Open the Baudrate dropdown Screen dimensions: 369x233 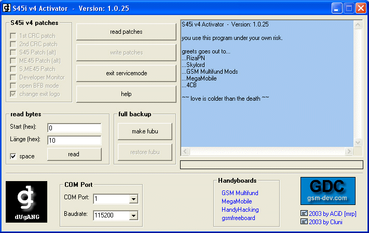tap(133, 215)
